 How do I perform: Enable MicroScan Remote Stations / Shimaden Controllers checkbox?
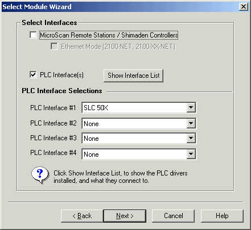pyautogui.click(x=33, y=35)
